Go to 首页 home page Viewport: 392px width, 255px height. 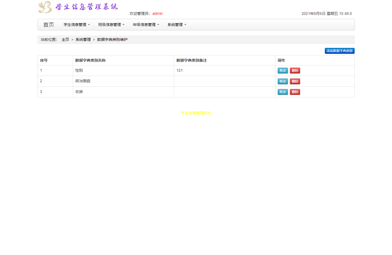(x=49, y=25)
